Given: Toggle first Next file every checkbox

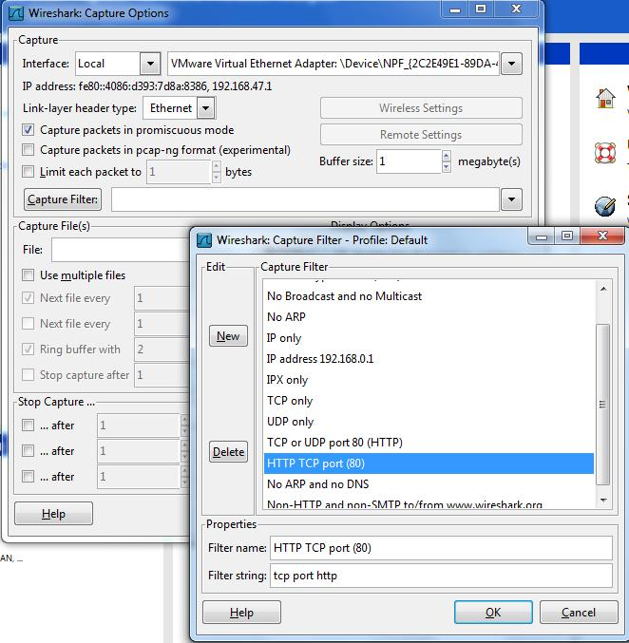Looking at the screenshot, I should pyautogui.click(x=28, y=297).
